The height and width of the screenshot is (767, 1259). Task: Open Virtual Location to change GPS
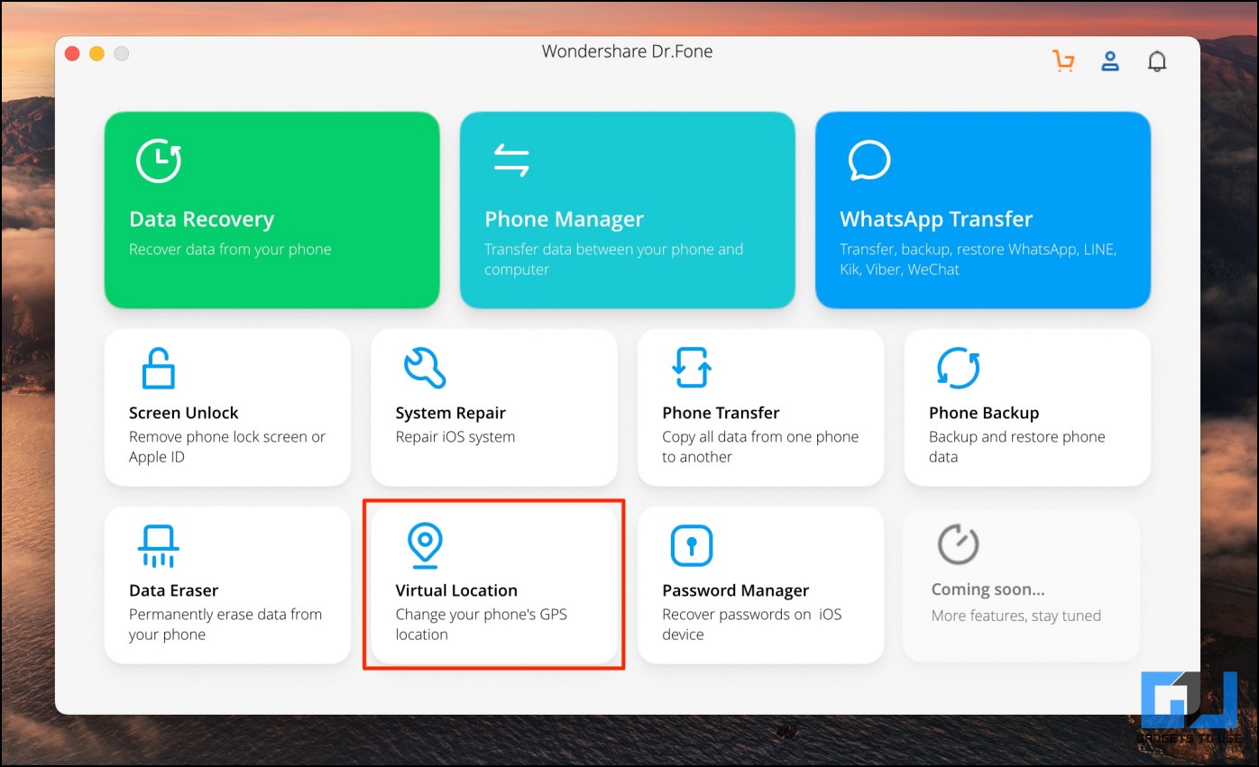tap(494, 585)
